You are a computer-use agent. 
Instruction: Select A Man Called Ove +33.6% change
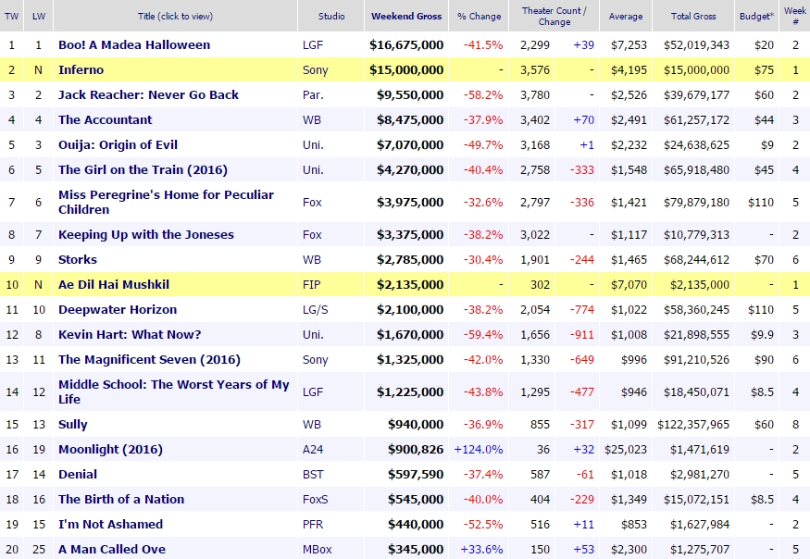coord(481,549)
